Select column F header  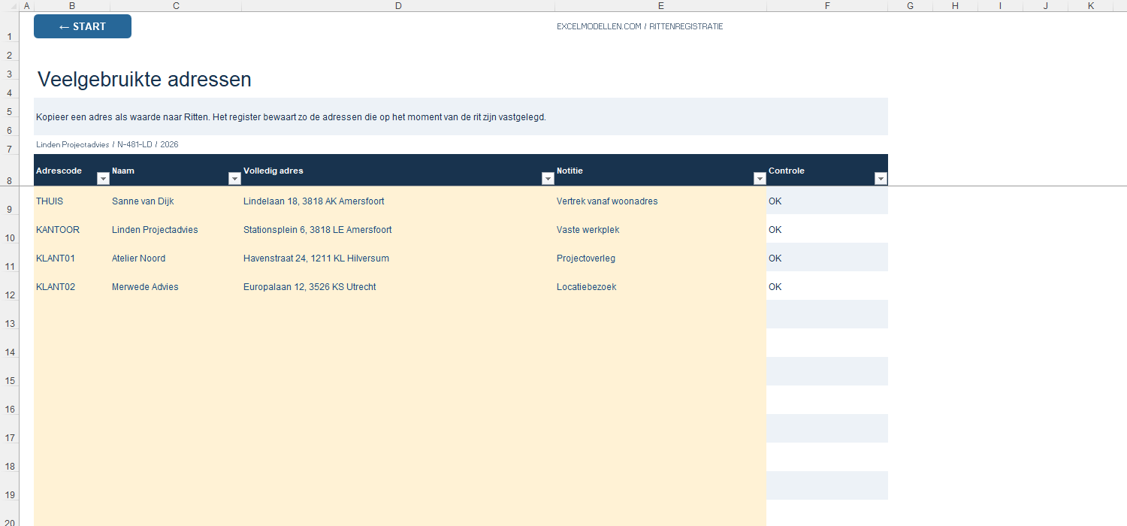click(x=827, y=6)
